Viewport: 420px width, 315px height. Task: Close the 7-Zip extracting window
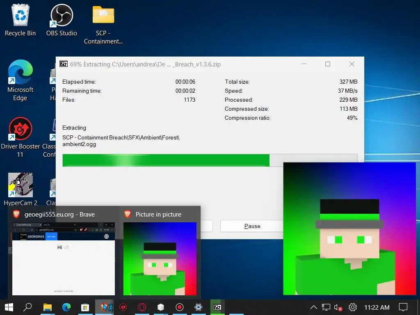pos(352,64)
